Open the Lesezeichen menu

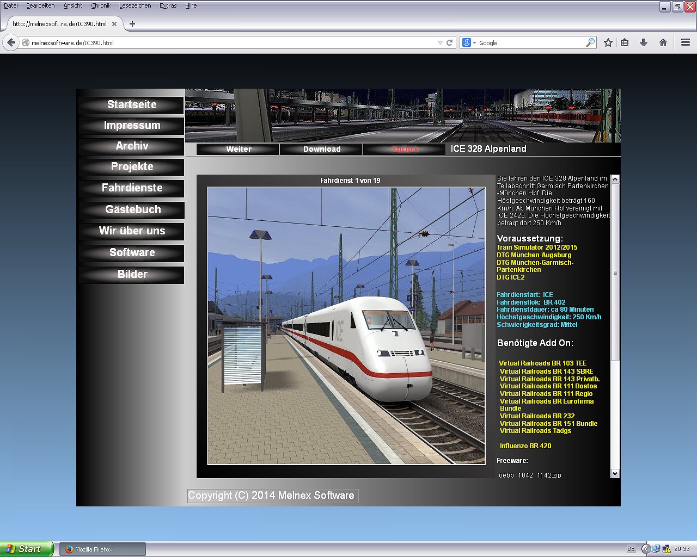tap(135, 5)
